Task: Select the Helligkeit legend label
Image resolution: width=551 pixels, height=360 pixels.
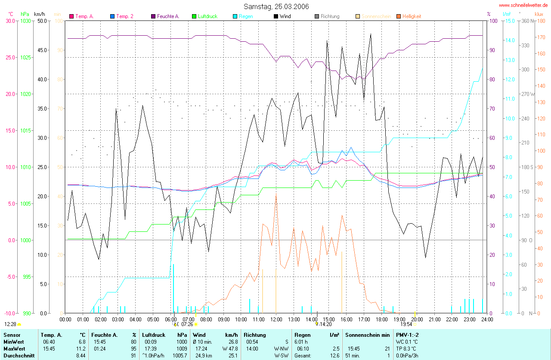Action: 412,16
